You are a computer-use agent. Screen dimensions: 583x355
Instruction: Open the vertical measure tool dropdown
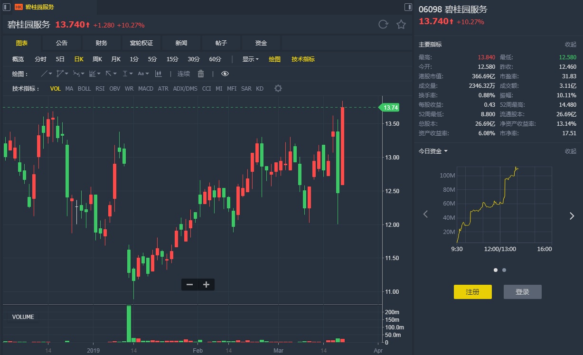128,74
